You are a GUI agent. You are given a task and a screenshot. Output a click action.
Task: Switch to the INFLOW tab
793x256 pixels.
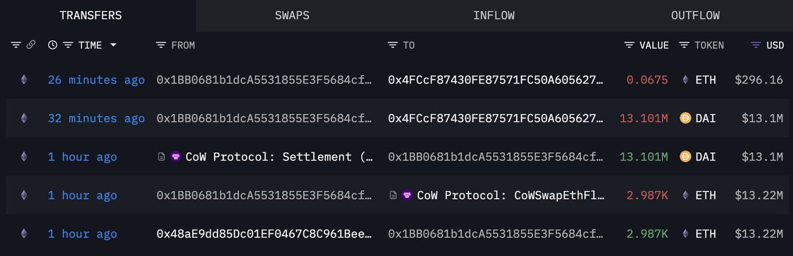click(x=494, y=15)
